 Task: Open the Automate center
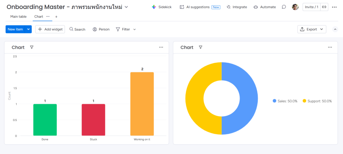tap(265, 7)
